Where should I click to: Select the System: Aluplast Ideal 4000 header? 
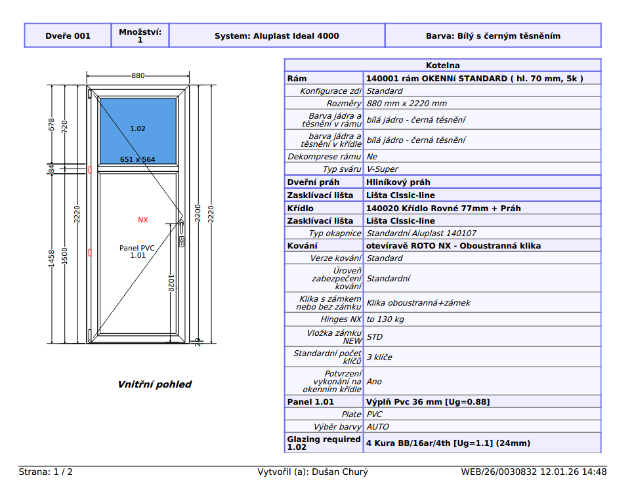coord(276,36)
